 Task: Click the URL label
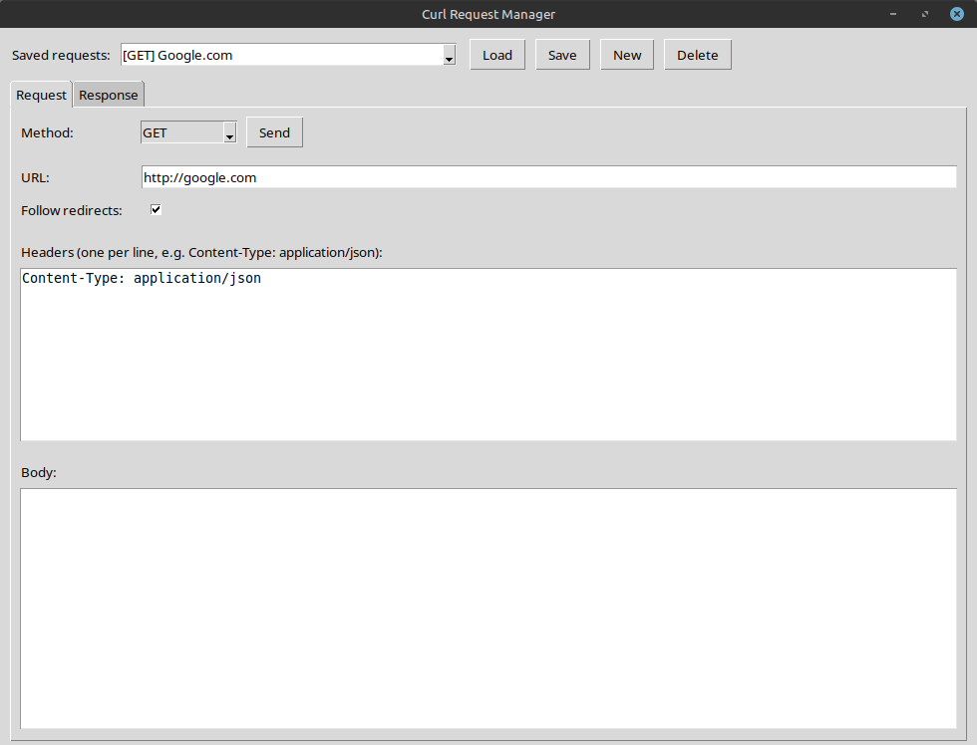[x=35, y=177]
